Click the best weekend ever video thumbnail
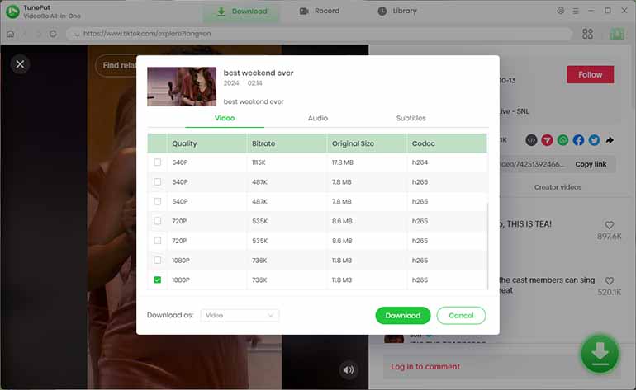Viewport: 636px width, 390px height. [182, 87]
